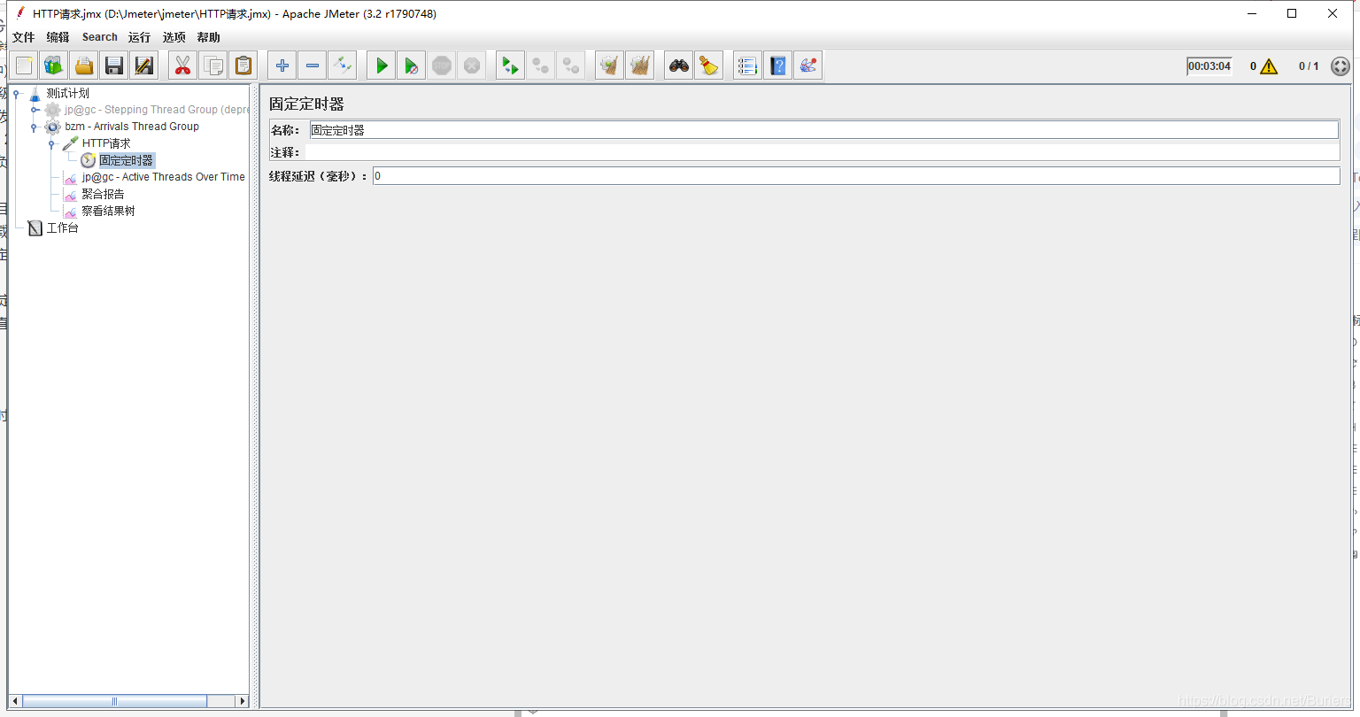The height and width of the screenshot is (717, 1360).
Task: Collapse all nodes with minus icon
Action: (x=313, y=66)
